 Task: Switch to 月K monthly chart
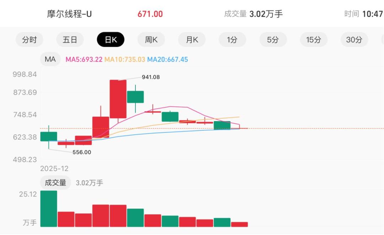click(x=192, y=40)
